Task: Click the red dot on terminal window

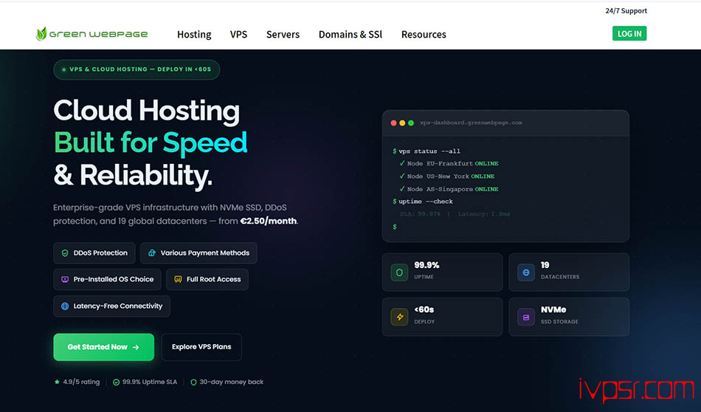Action: 393,123
